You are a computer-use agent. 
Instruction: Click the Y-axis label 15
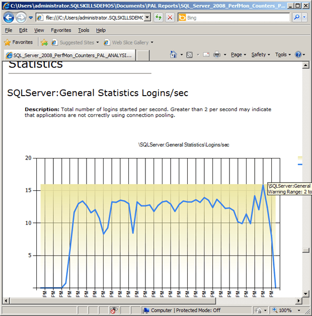[28, 190]
